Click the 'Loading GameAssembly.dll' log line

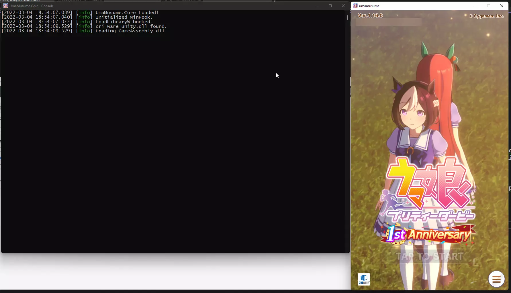point(83,31)
